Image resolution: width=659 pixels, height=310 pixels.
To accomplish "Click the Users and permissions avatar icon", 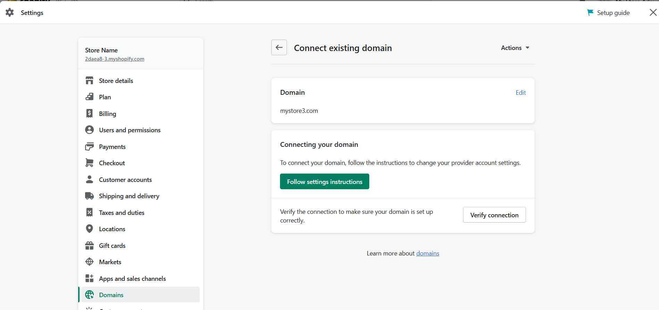I will (89, 130).
